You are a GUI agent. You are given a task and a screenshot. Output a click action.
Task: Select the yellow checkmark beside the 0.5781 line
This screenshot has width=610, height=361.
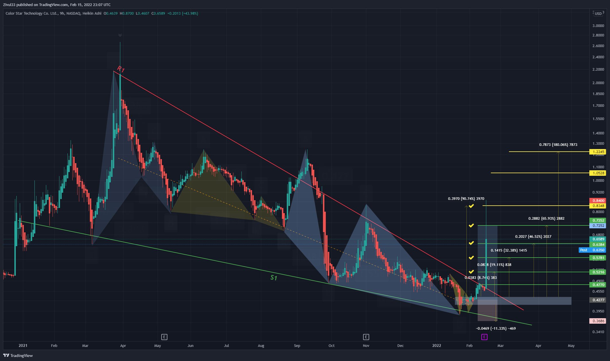pyautogui.click(x=471, y=258)
